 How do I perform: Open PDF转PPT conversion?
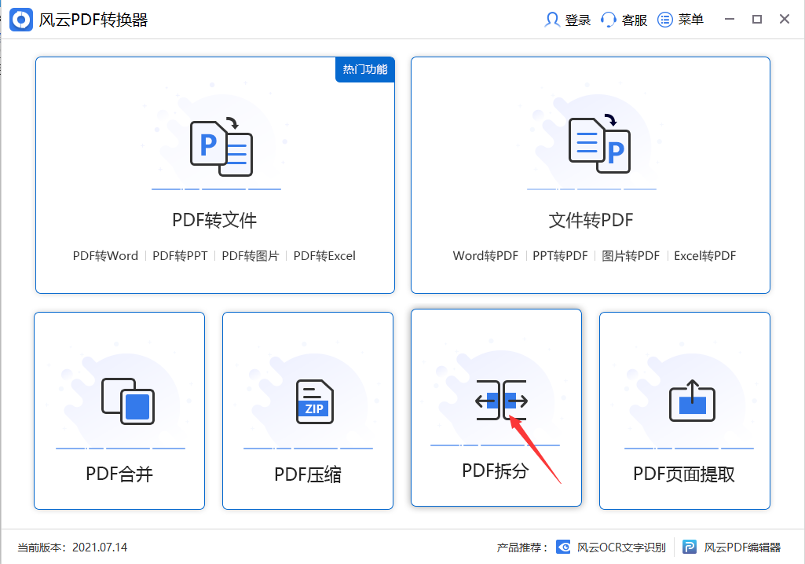(x=180, y=256)
